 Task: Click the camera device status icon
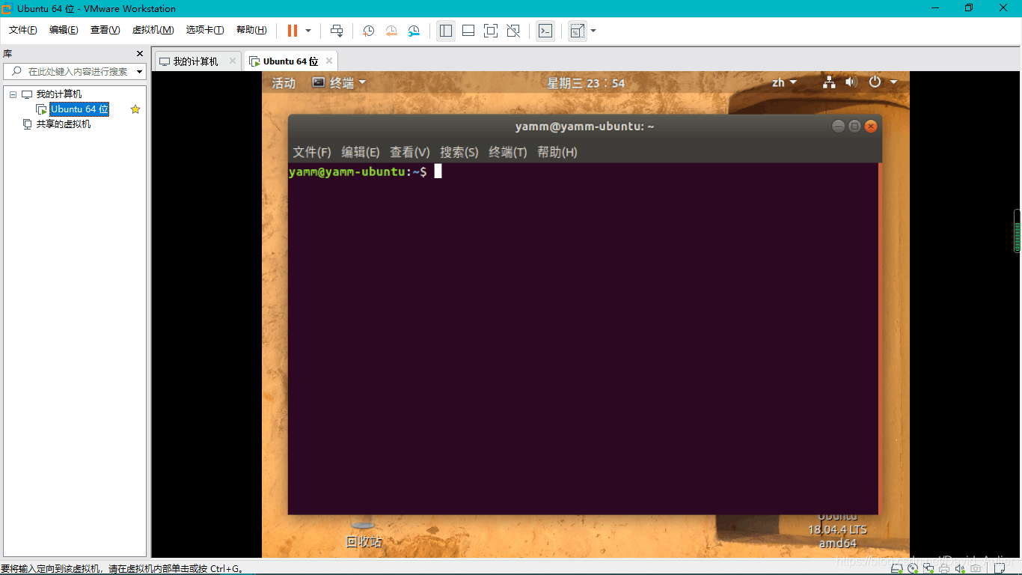[976, 568]
